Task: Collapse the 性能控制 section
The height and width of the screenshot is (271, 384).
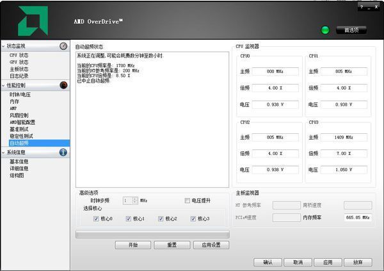Action: 3,85
